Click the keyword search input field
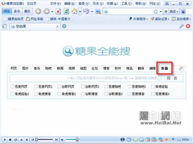This screenshot has height=144, width=193. coord(84,78)
